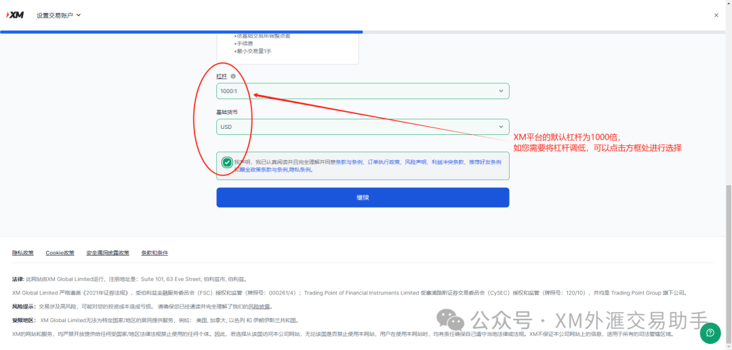
Task: Open the 风险披露 link in the risk warning
Action: (259, 307)
